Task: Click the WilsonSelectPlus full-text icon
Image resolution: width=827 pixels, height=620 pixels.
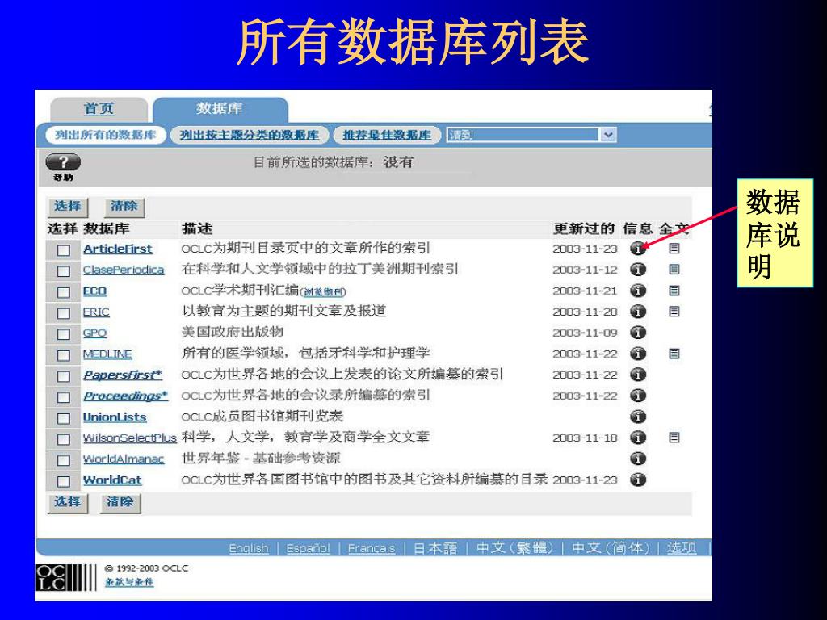Action: pos(674,438)
